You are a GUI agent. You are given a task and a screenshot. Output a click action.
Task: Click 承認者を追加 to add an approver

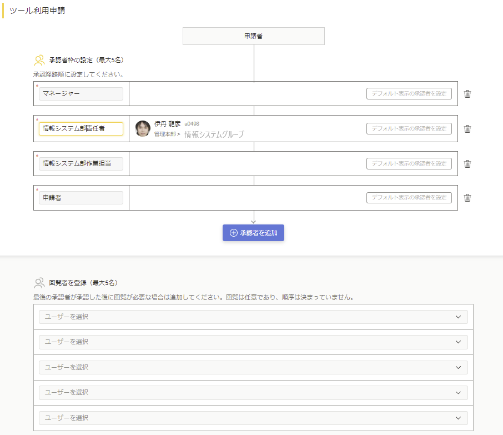point(253,233)
